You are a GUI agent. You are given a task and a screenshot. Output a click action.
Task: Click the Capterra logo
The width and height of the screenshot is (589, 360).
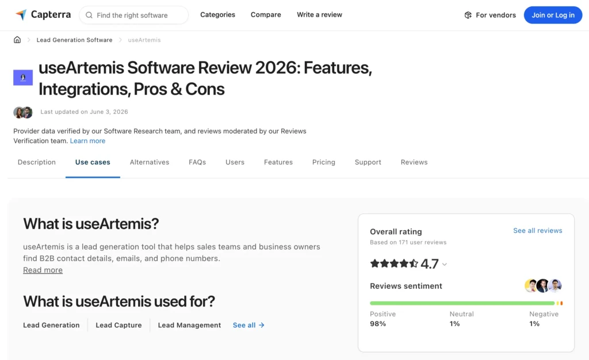point(43,14)
